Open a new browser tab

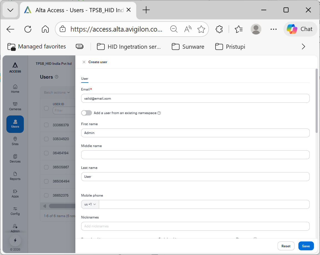coord(146,10)
